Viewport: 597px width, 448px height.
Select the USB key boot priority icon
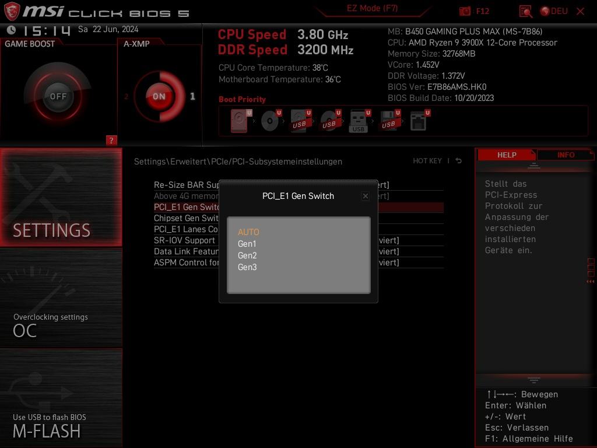[x=360, y=121]
